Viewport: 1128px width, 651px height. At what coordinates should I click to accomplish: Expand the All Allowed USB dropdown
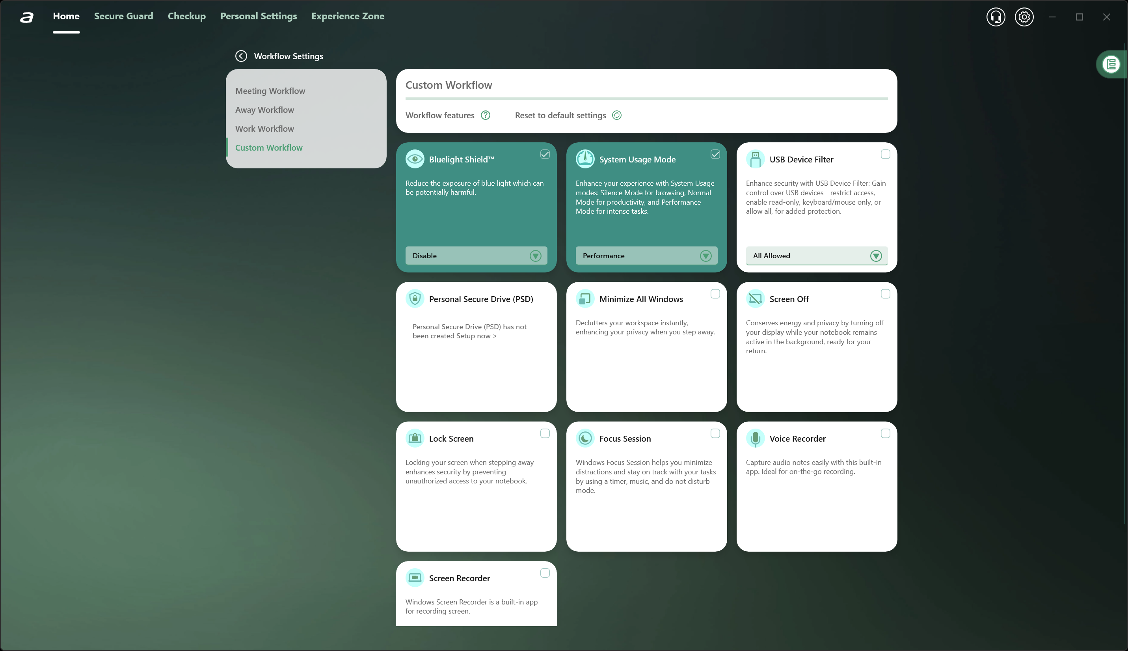coord(875,256)
